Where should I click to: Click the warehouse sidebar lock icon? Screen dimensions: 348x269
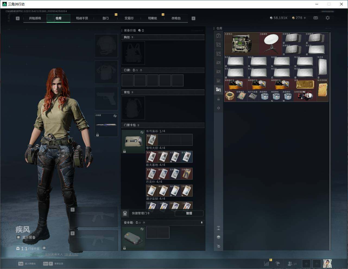point(219,99)
